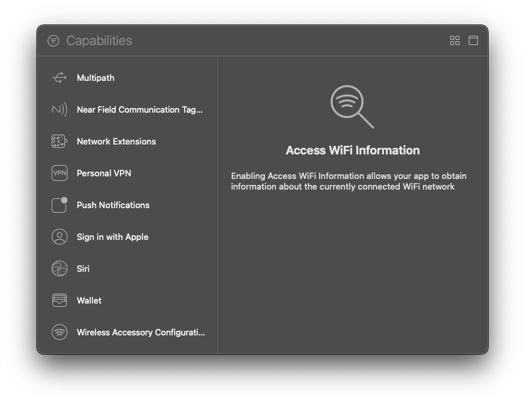
Task: Select Push Notifications capability
Action: (127, 205)
